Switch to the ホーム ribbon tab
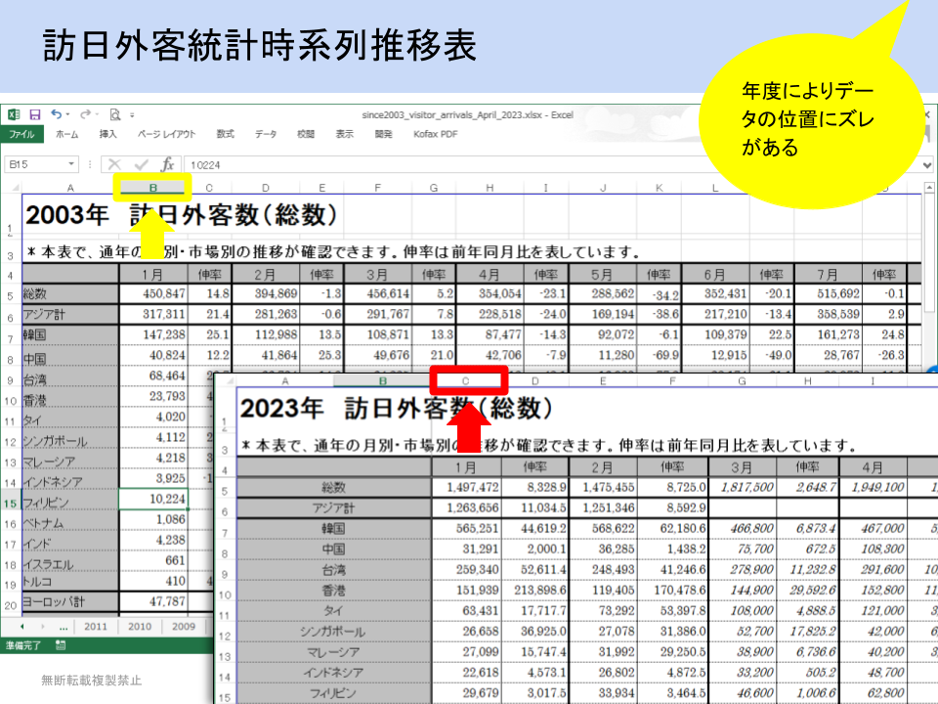 click(67, 134)
